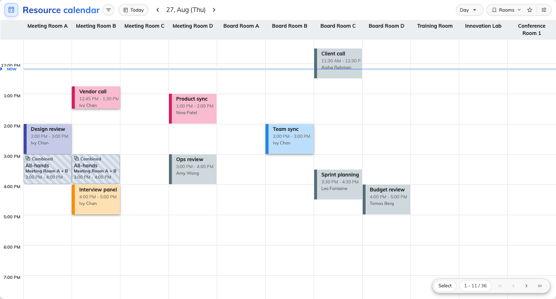556x299 pixels.
Task: Go to next resources page
Action: point(526,286)
